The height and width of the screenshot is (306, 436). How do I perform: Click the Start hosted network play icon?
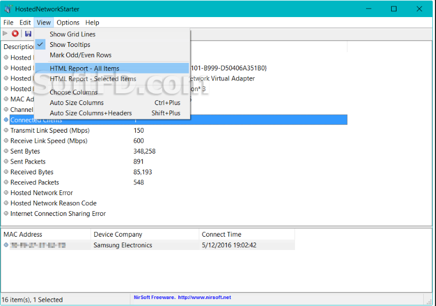(5, 34)
